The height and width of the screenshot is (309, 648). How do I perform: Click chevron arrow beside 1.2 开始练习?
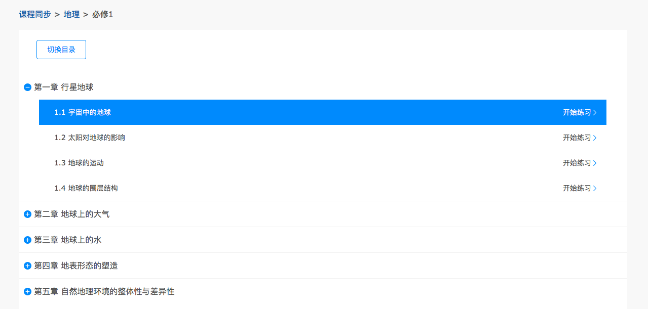point(595,138)
